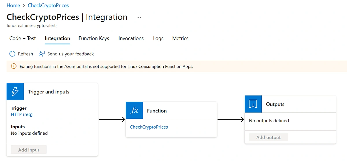The width and height of the screenshot is (347, 164).
Task: Select the Integration tab
Action: (x=57, y=38)
